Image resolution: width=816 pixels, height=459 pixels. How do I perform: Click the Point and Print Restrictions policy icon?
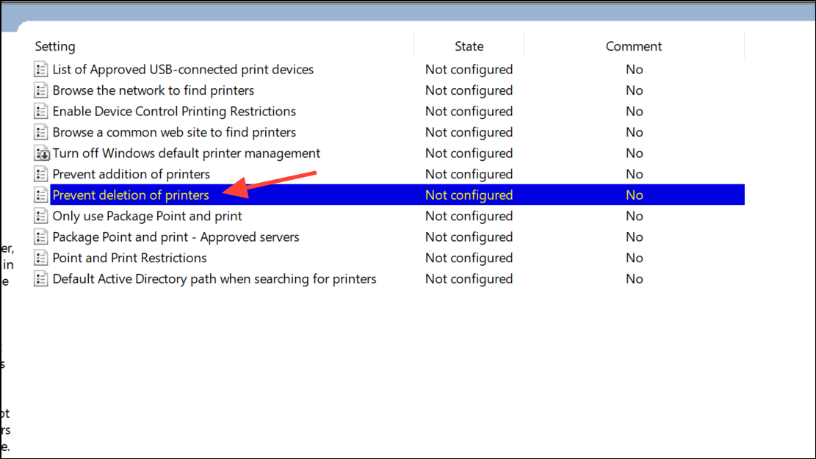coord(41,259)
